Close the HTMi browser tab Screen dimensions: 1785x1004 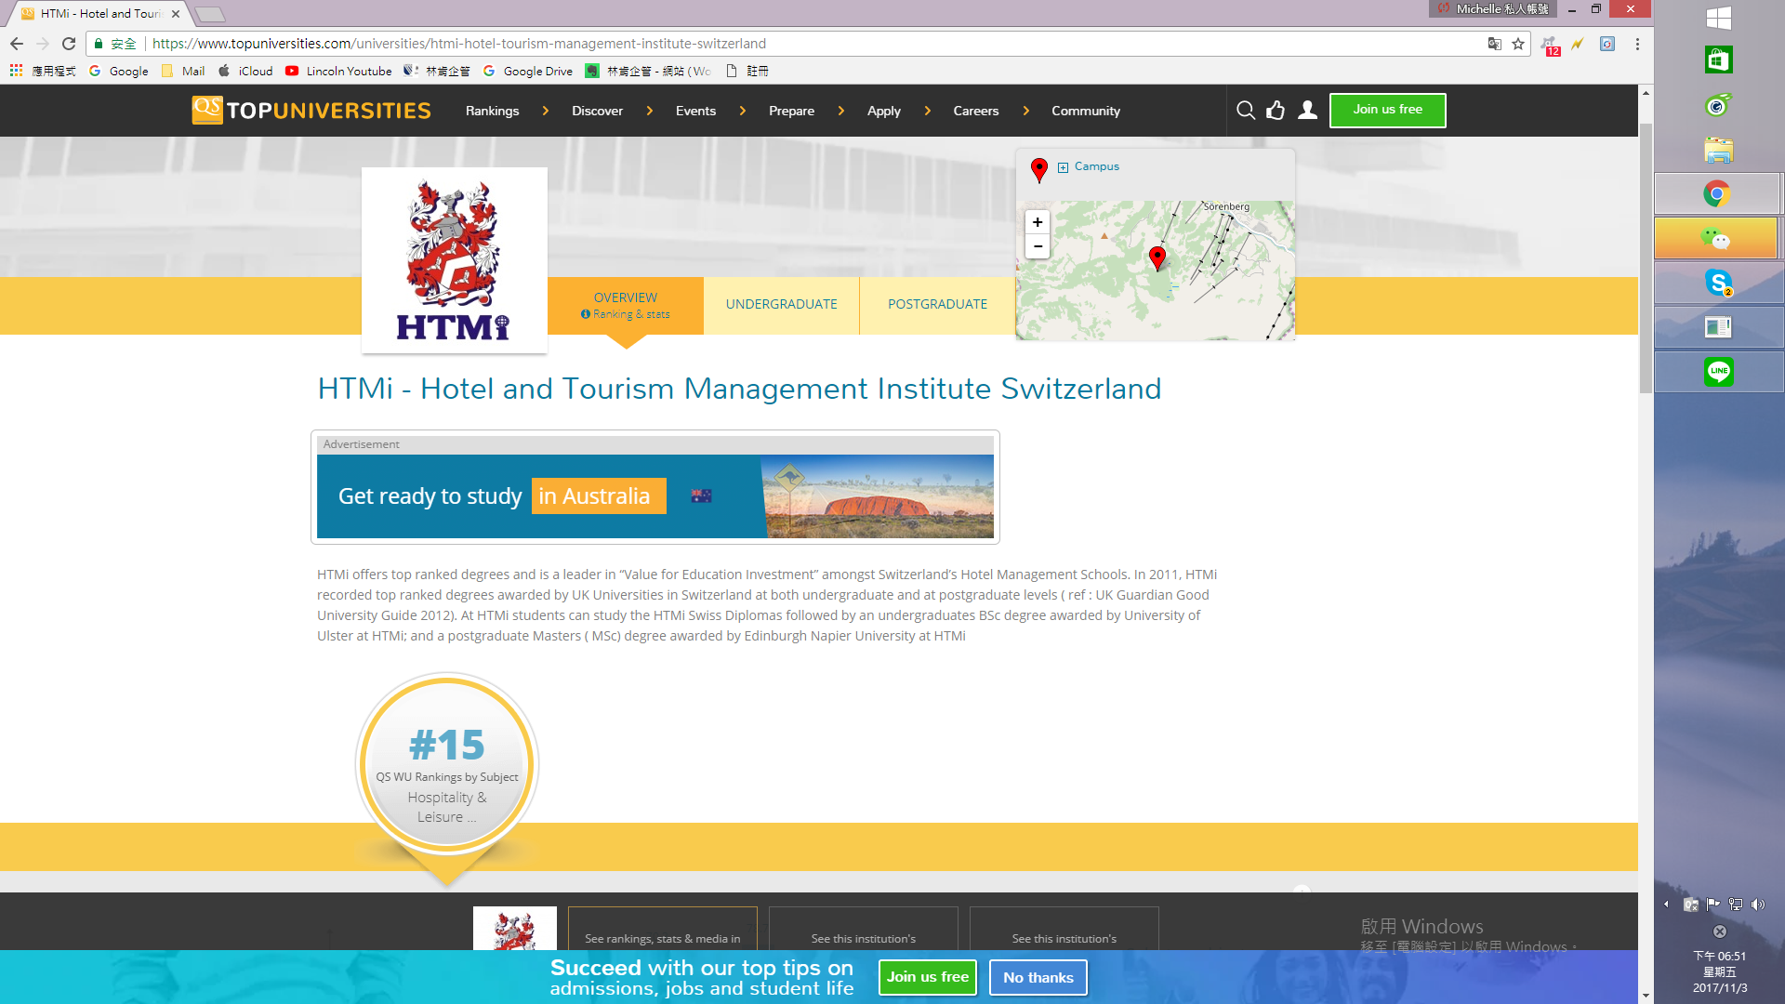(x=175, y=14)
